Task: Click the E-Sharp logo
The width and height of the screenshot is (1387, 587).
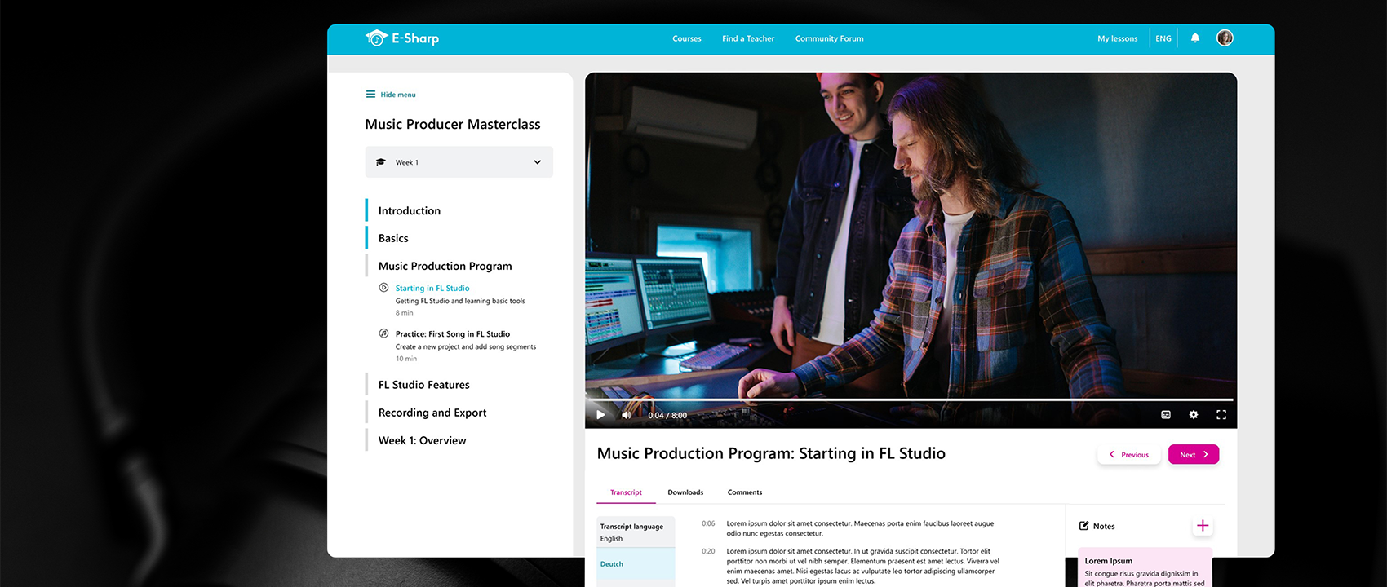Action: click(402, 38)
